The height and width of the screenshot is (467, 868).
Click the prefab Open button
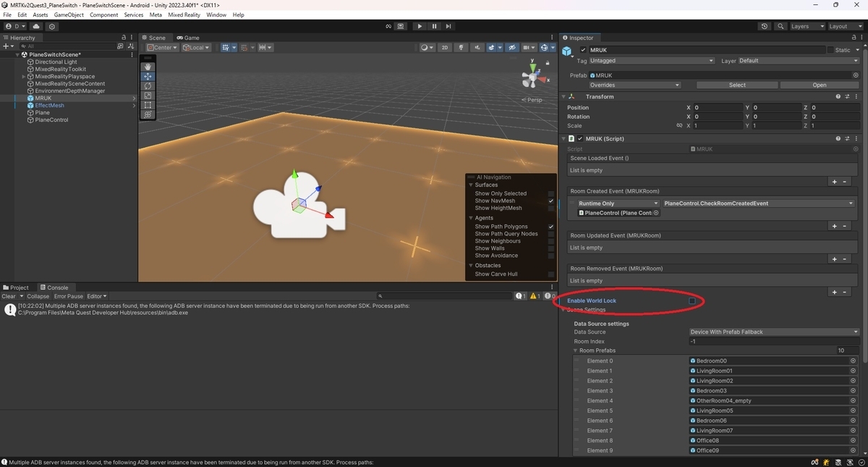[819, 85]
